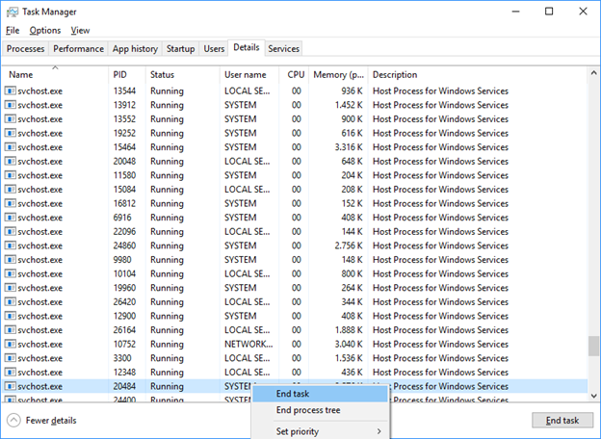Click the svchost.exe icon for PID 26164
This screenshot has height=439, width=601.
pos(10,330)
